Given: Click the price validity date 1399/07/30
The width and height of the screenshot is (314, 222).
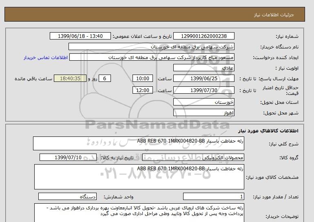Looking at the screenshot, I should tap(204, 90).
